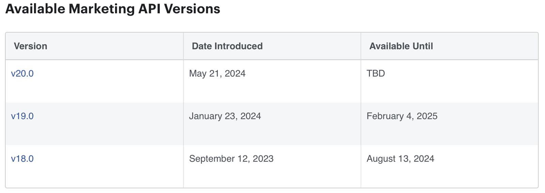The image size is (545, 193).
Task: Click the word September in the v18.0 row
Action: point(212,159)
